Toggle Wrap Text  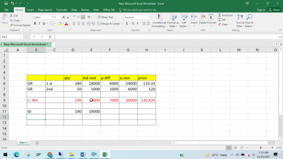[x=105, y=17]
